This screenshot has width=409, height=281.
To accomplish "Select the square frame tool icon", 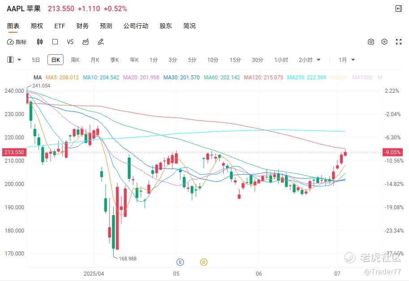I will coord(55,42).
